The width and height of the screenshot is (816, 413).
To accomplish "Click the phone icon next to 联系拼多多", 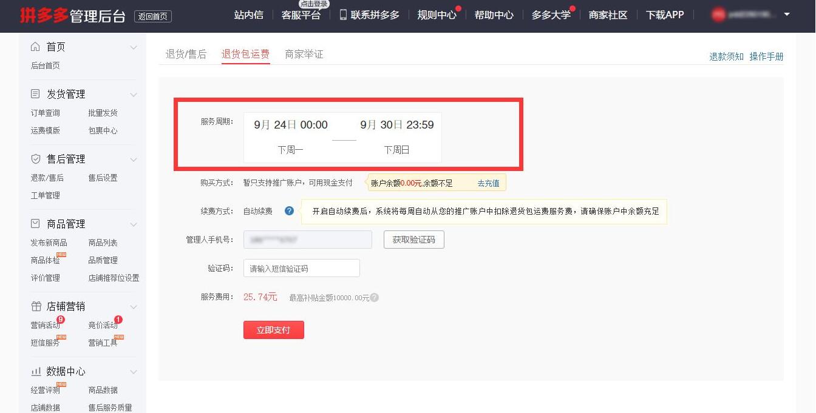I will click(x=344, y=15).
